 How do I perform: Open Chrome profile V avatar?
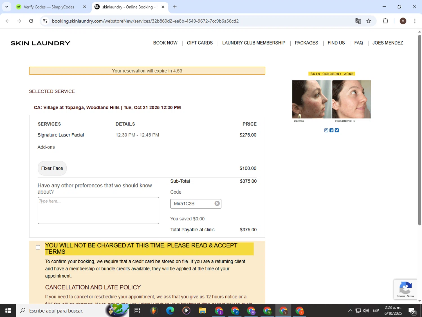coord(403,21)
